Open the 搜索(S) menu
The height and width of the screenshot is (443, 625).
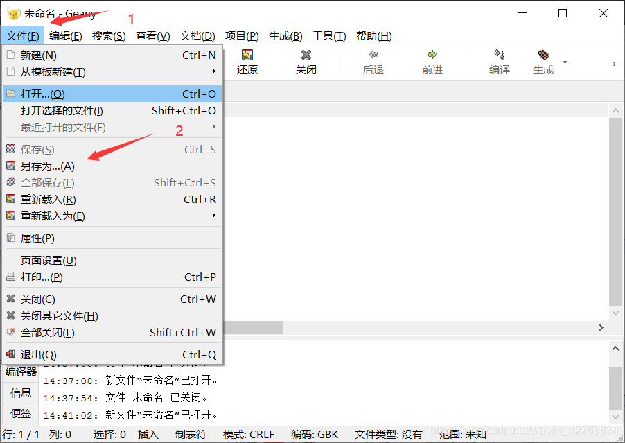(x=109, y=36)
